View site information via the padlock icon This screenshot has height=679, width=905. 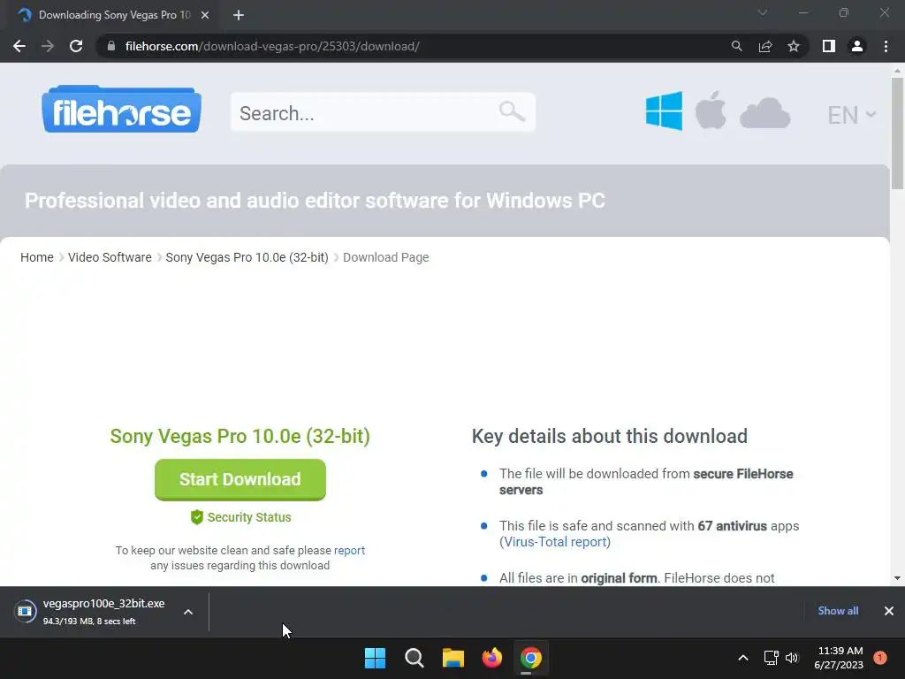tap(111, 46)
